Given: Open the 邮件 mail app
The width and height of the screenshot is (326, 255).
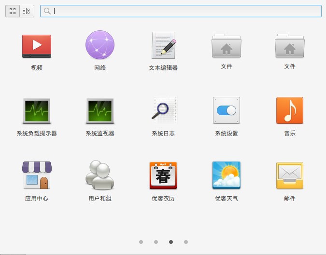Looking at the screenshot, I should (x=290, y=175).
